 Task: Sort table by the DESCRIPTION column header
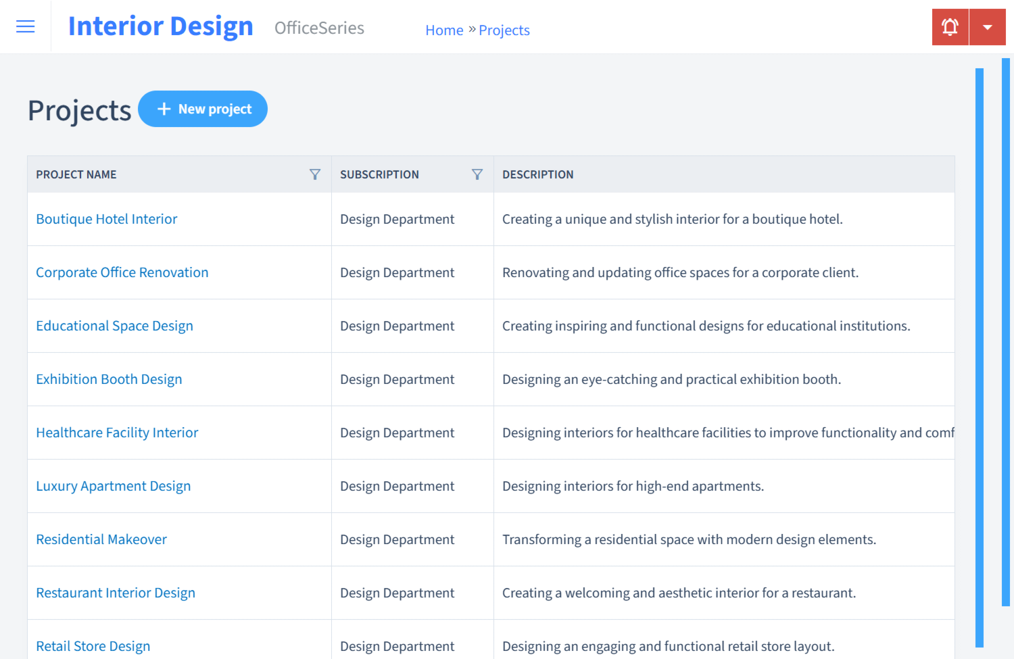(x=538, y=174)
